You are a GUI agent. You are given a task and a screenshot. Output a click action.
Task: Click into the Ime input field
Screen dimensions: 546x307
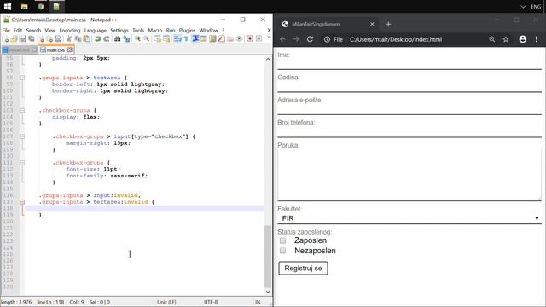[x=409, y=64]
